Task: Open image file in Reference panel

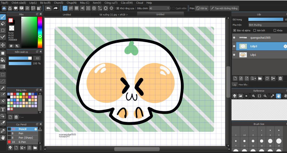Action: pos(240,96)
